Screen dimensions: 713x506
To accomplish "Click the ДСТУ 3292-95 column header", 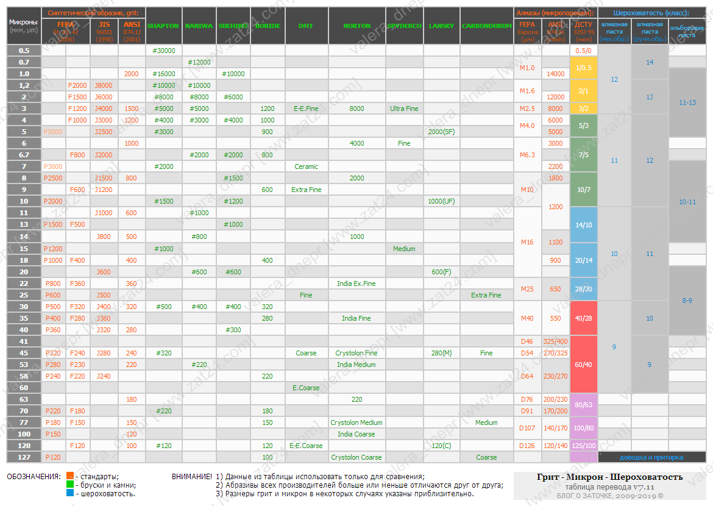I will click(583, 32).
